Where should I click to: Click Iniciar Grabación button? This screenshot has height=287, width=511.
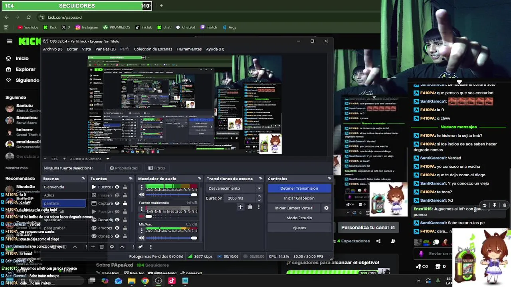point(299,198)
